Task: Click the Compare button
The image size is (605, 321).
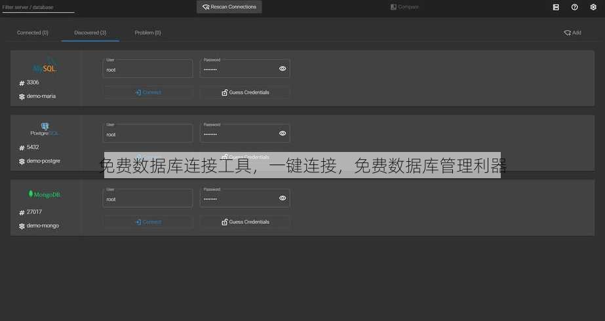Action: [404, 7]
